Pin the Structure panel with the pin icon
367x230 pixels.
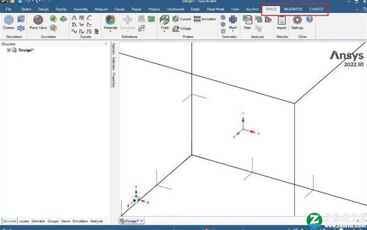pyautogui.click(x=105, y=44)
